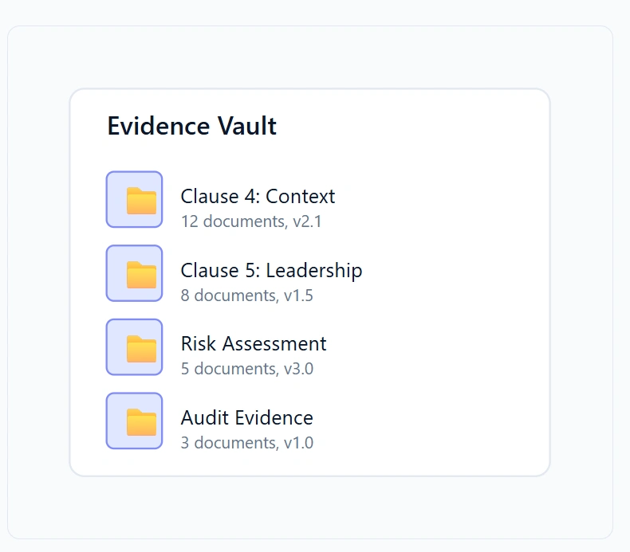
Task: Click the v1.0 version label
Action: 299,443
